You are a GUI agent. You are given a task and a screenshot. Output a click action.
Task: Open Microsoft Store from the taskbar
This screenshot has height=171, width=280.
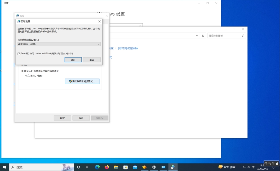[126, 167]
